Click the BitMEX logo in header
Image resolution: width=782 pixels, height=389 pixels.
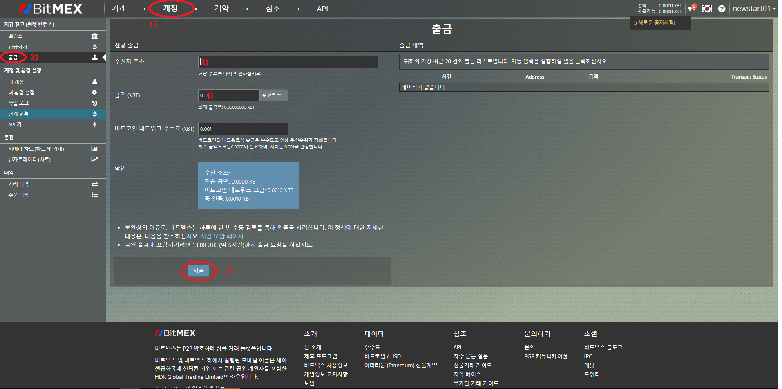point(51,9)
